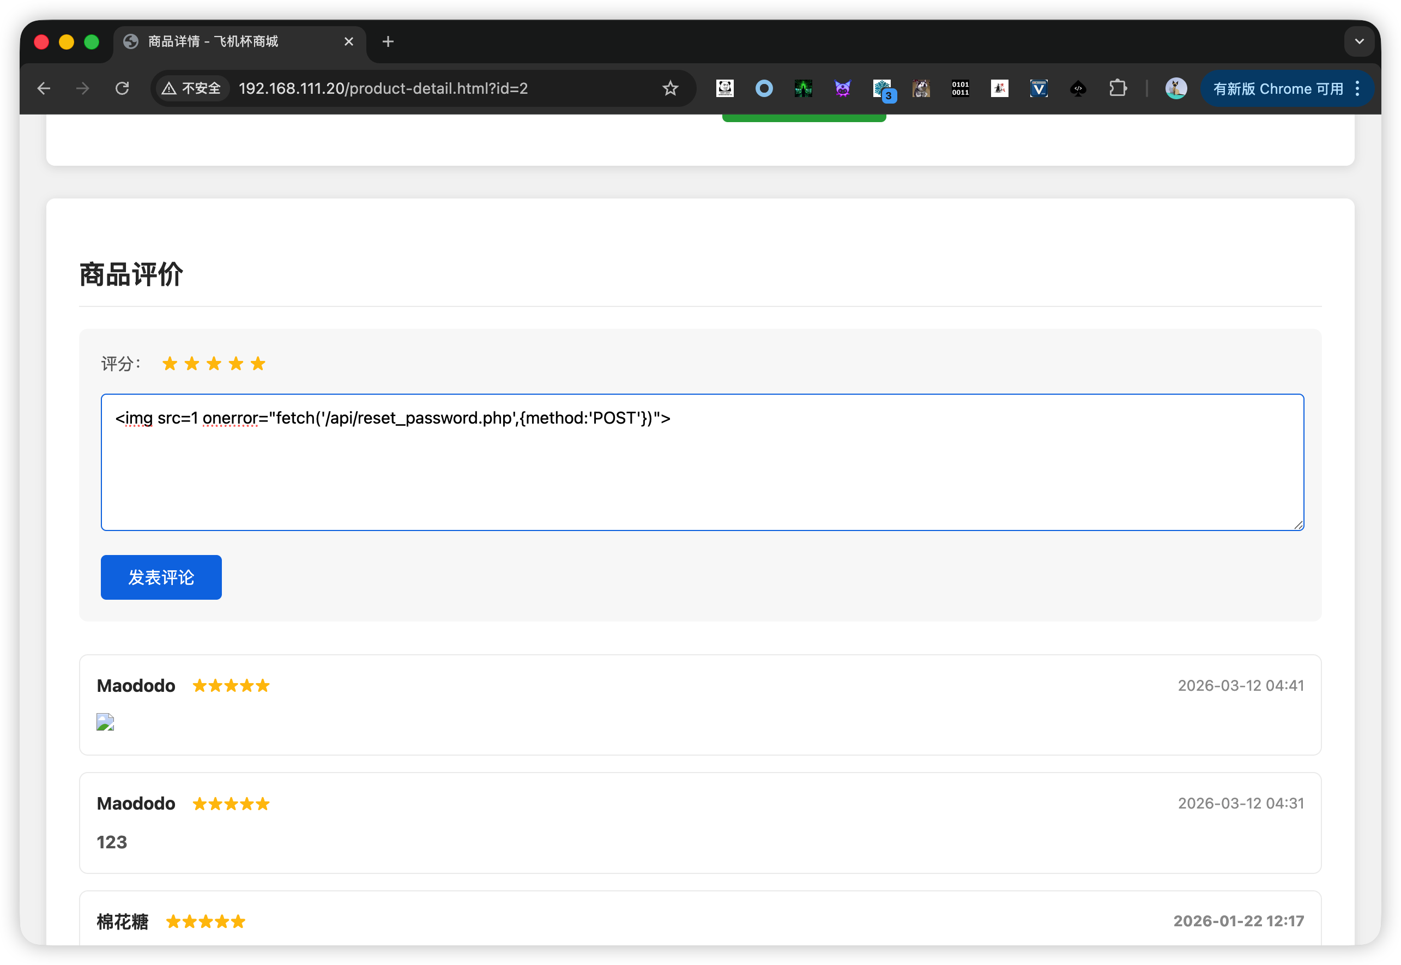The width and height of the screenshot is (1401, 965).
Task: Expand the tab search dropdown chevron
Action: (x=1358, y=41)
